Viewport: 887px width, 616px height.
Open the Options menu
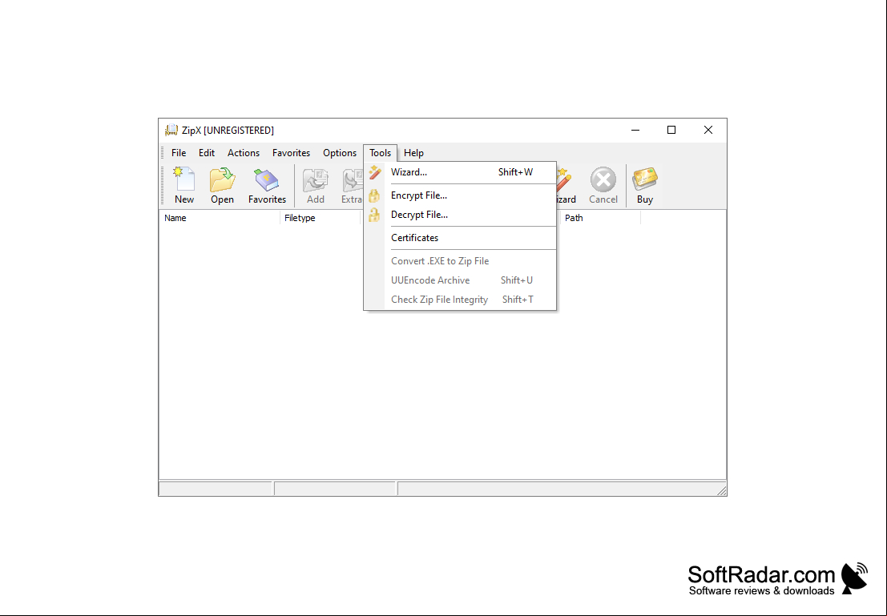(340, 153)
